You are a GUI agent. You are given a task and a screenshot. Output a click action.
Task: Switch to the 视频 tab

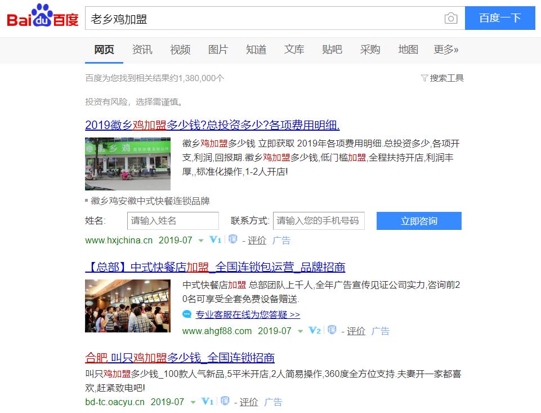[x=180, y=50]
